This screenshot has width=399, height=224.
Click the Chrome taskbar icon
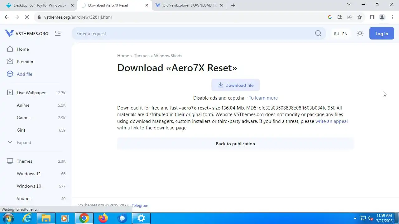coord(84,218)
